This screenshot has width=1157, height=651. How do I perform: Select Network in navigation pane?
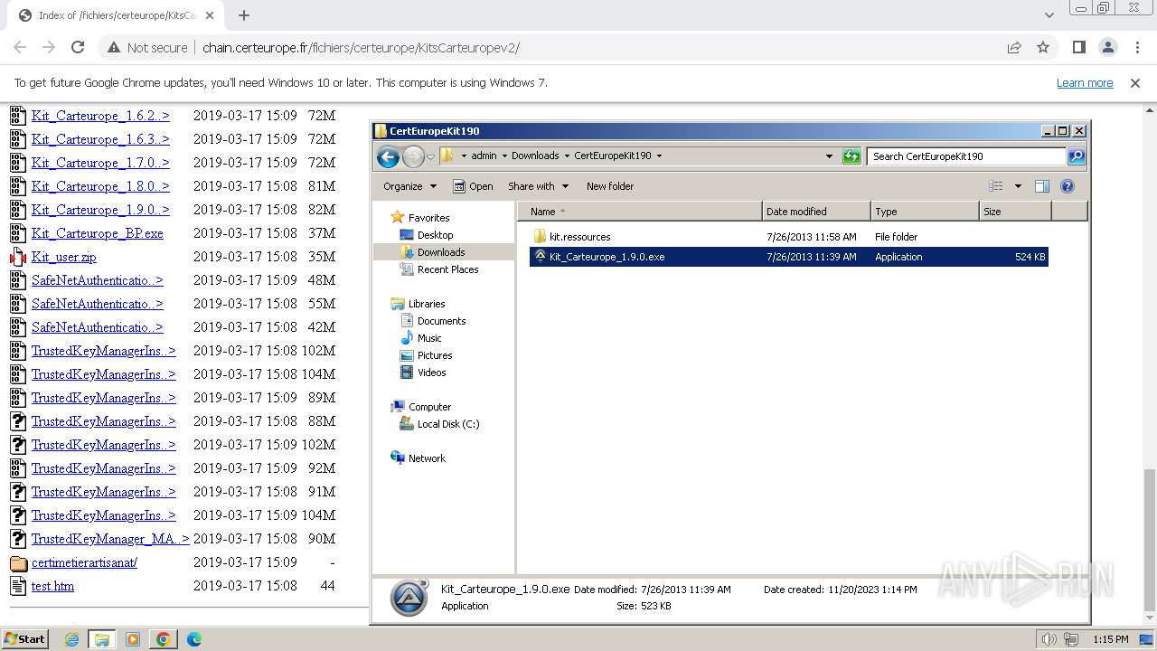[x=427, y=458]
